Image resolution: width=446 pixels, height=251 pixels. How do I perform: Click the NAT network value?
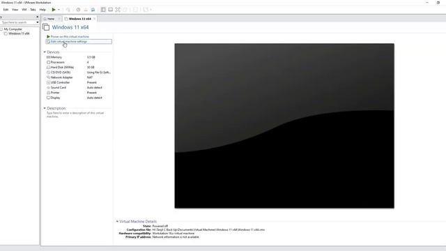pyautogui.click(x=90, y=77)
